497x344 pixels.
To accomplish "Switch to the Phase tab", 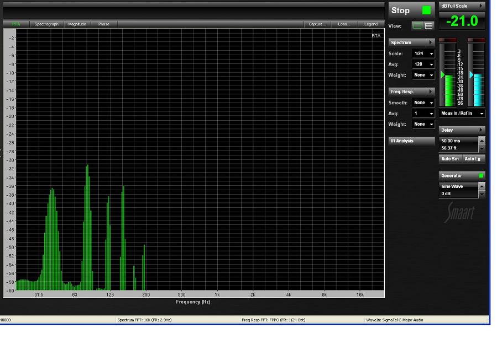I will tap(104, 24).
